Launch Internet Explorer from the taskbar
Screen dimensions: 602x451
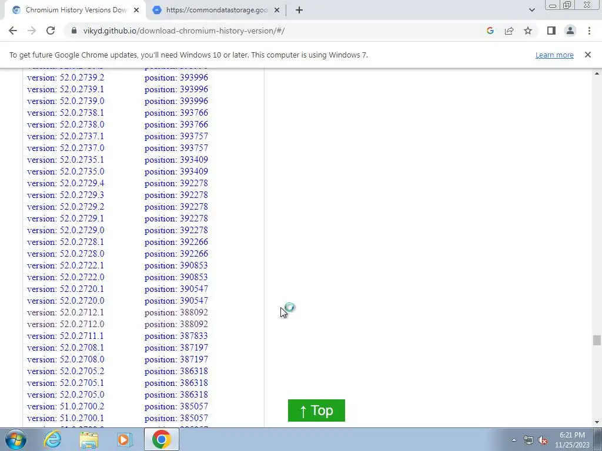[x=52, y=439]
